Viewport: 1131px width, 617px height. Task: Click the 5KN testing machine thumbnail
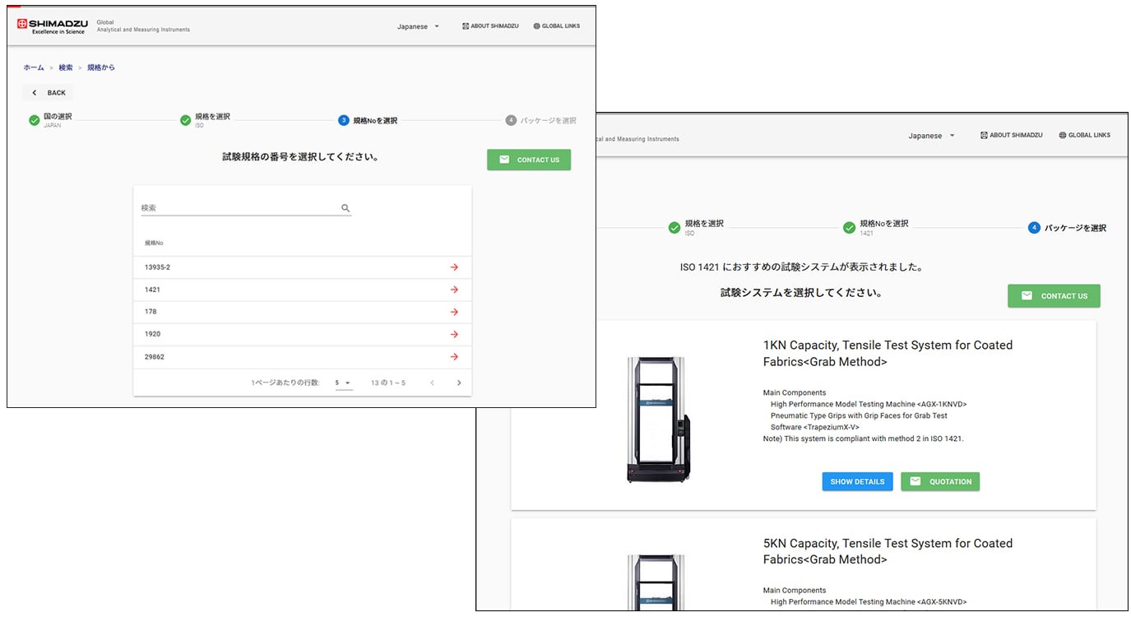[x=656, y=582]
